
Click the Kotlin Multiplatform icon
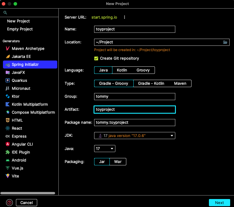8,104
